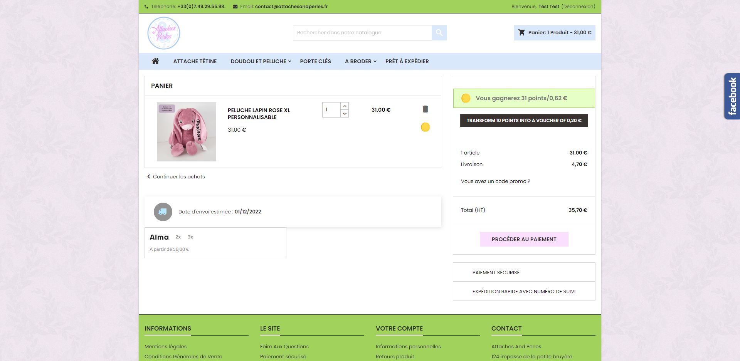Click the contact email address link

[x=291, y=7]
